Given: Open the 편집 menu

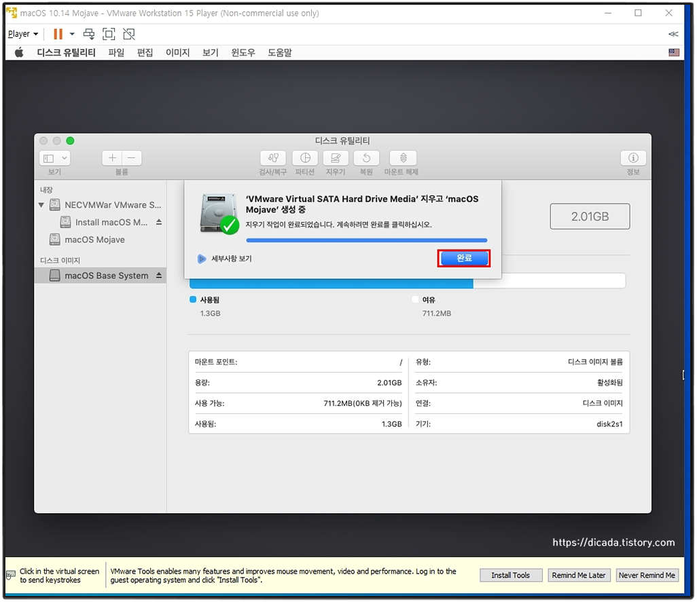Looking at the screenshot, I should pyautogui.click(x=145, y=53).
